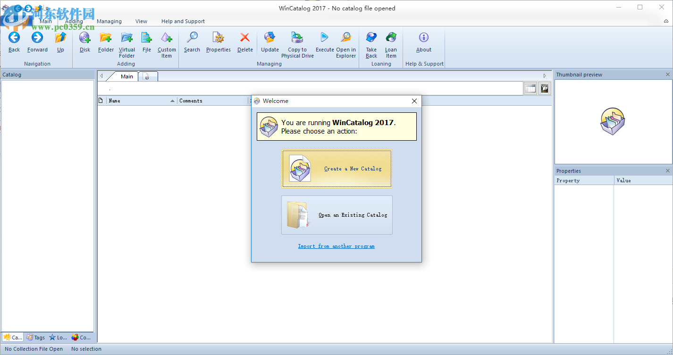Screen dimensions: 673x355
Task: Click the thumbnail preview catalog image
Action: (613, 121)
